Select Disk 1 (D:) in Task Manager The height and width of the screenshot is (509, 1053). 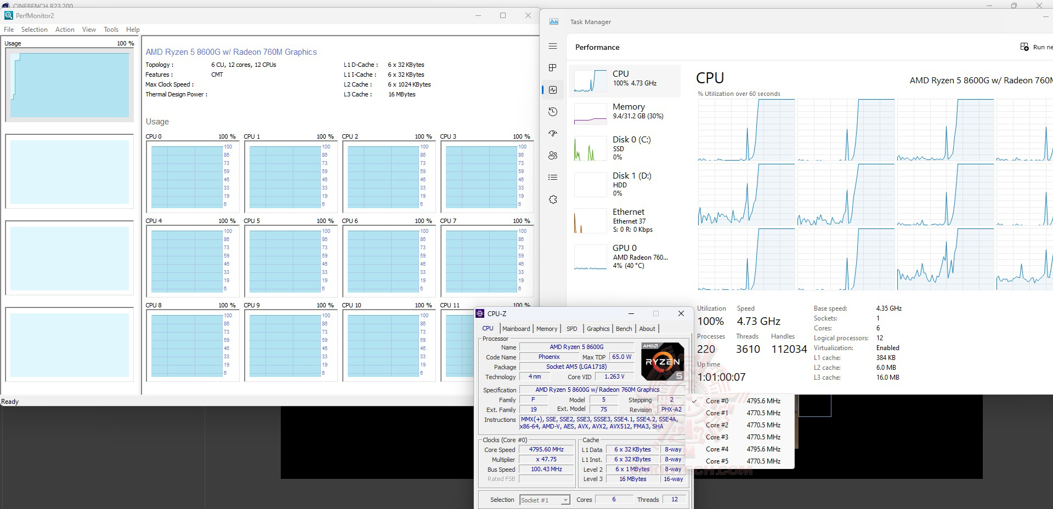coord(625,184)
